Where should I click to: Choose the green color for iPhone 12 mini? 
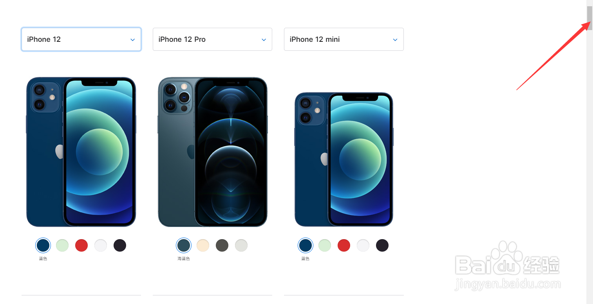pyautogui.click(x=325, y=245)
